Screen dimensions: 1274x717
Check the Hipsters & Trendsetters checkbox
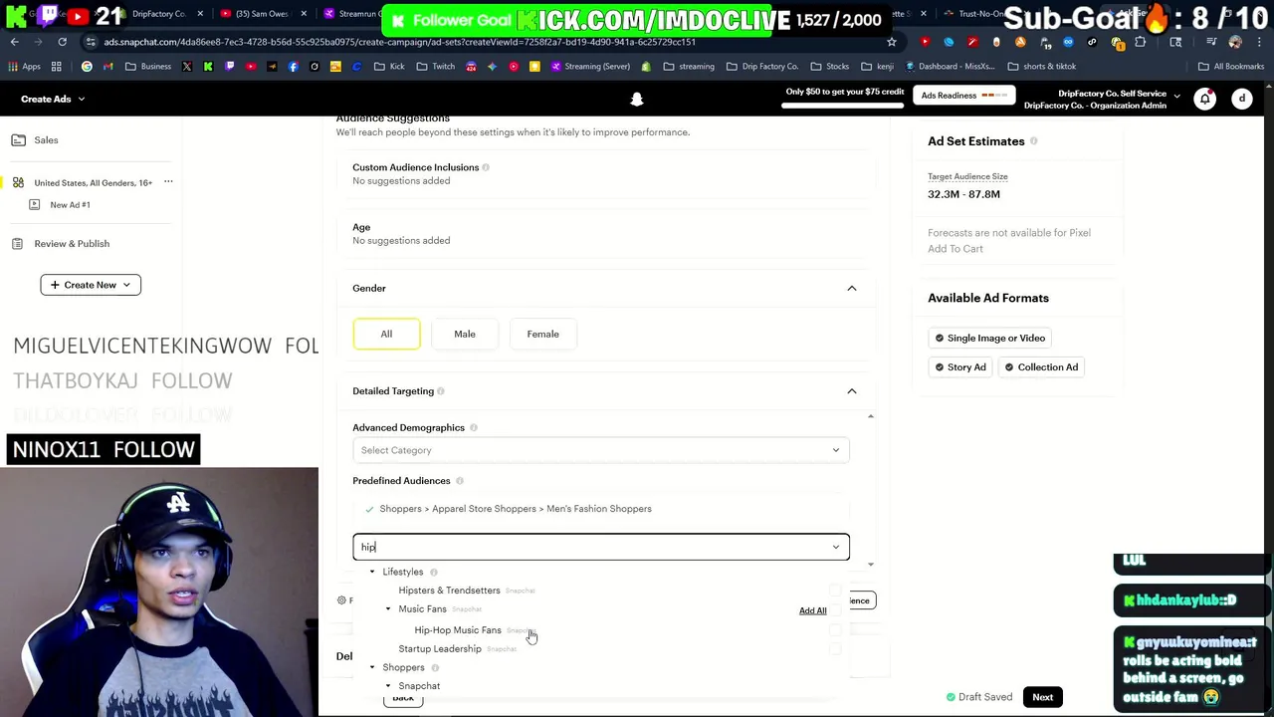(x=835, y=591)
